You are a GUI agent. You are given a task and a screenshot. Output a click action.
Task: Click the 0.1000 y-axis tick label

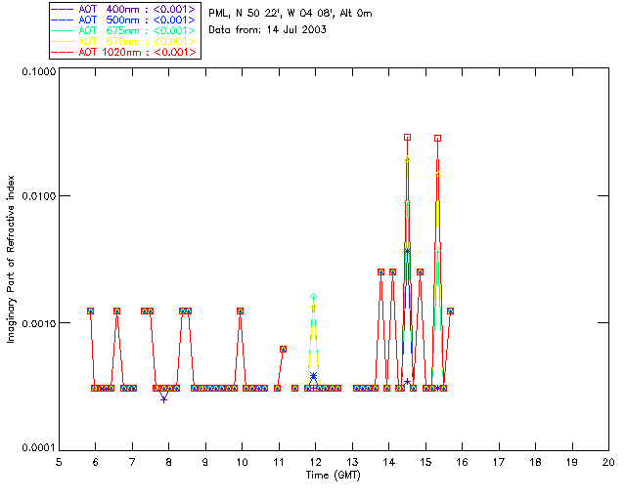[39, 71]
